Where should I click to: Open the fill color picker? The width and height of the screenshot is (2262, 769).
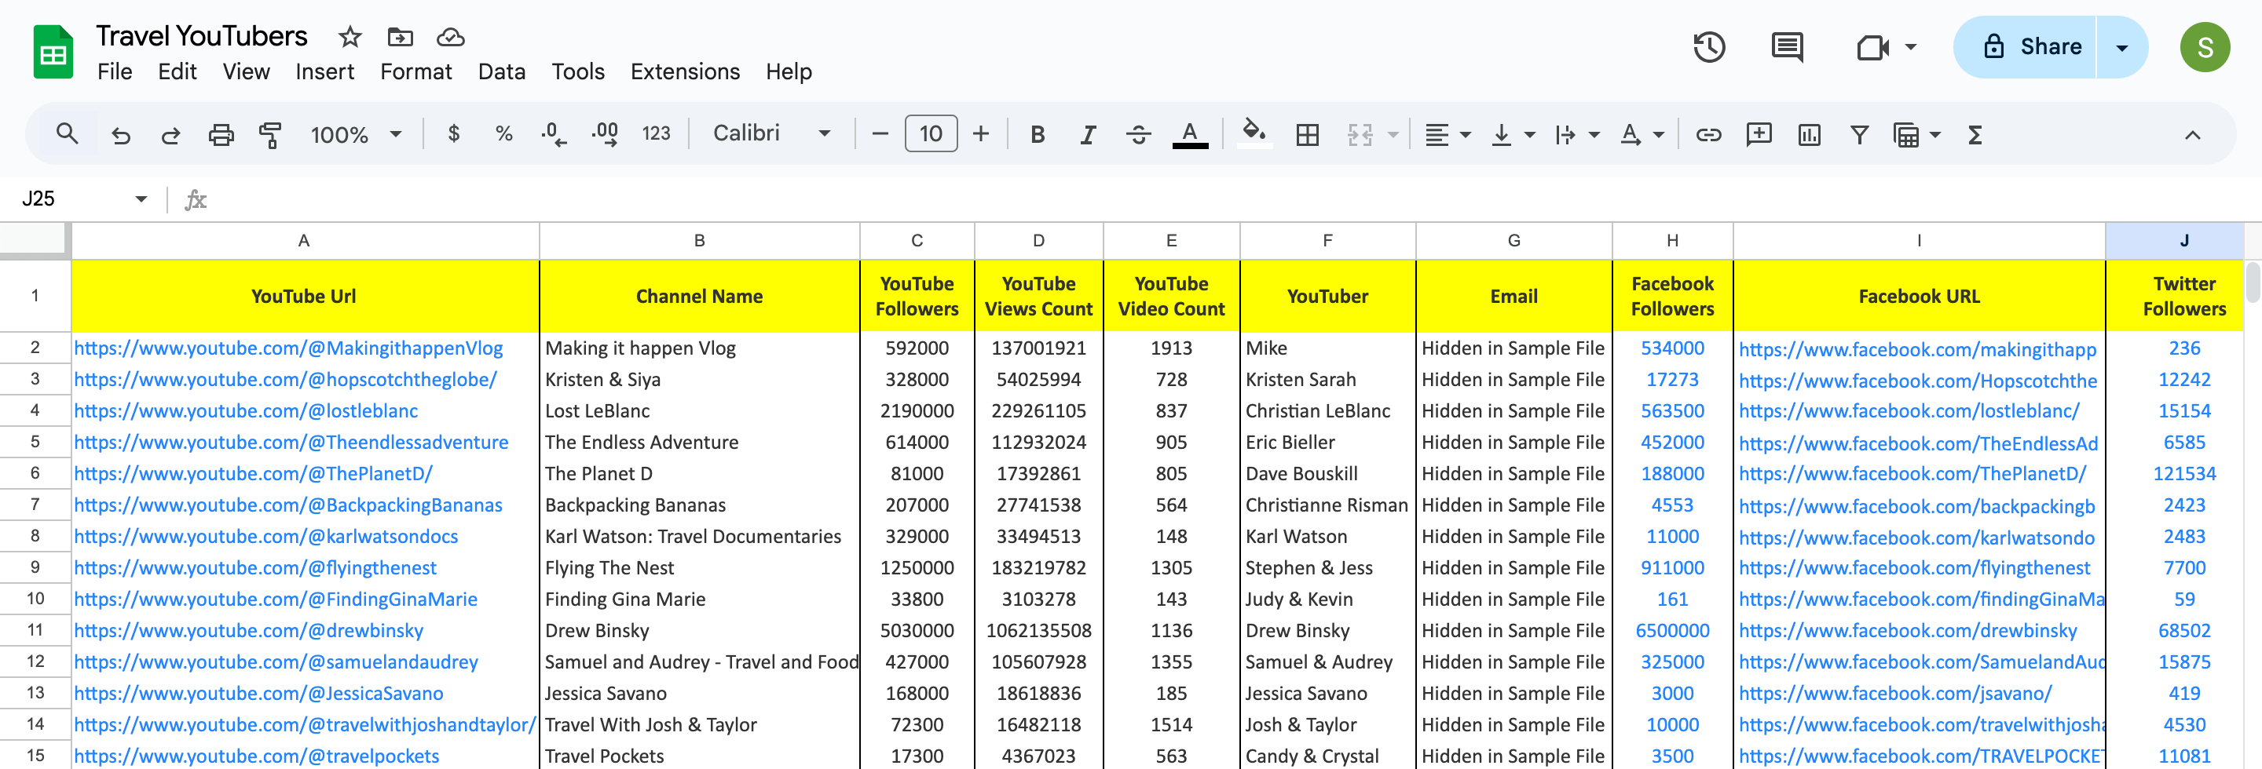[x=1254, y=134]
